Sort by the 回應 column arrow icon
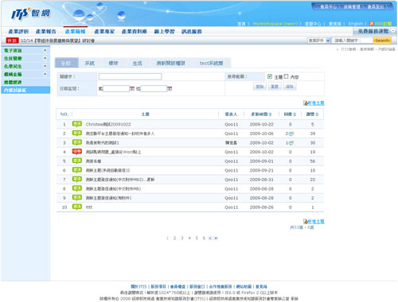Screen dimensions: 398x302 click(295, 114)
